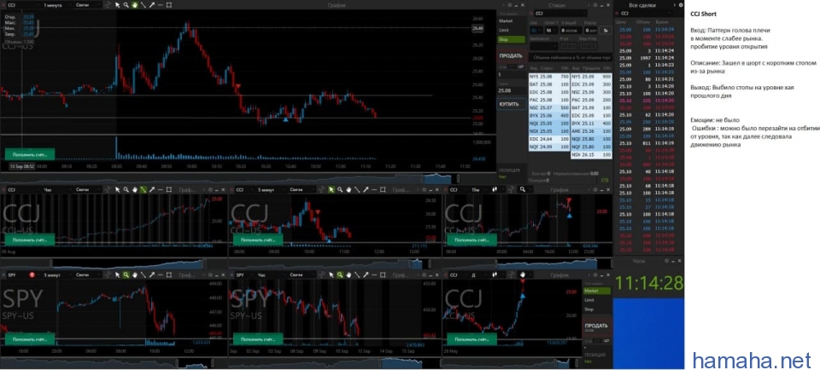Click the Price field in Стакан order form
The image size is (820, 370).
[568, 46]
